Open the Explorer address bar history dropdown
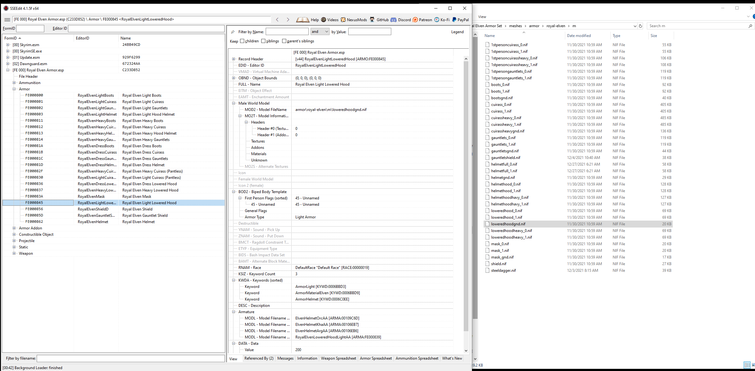 point(634,26)
